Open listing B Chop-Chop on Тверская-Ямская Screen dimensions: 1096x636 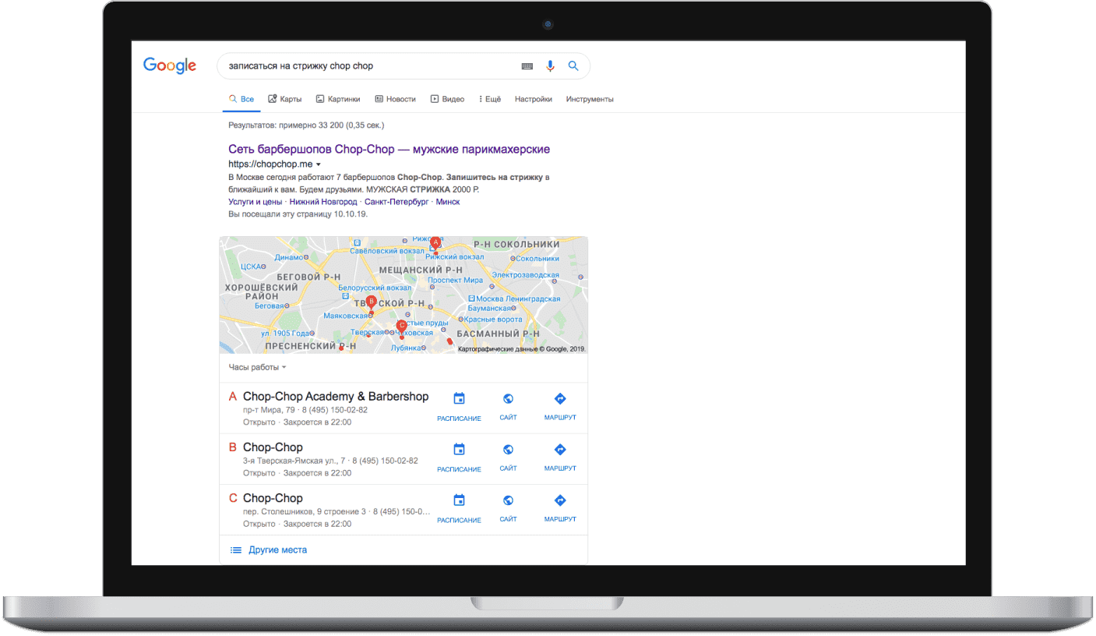point(273,447)
